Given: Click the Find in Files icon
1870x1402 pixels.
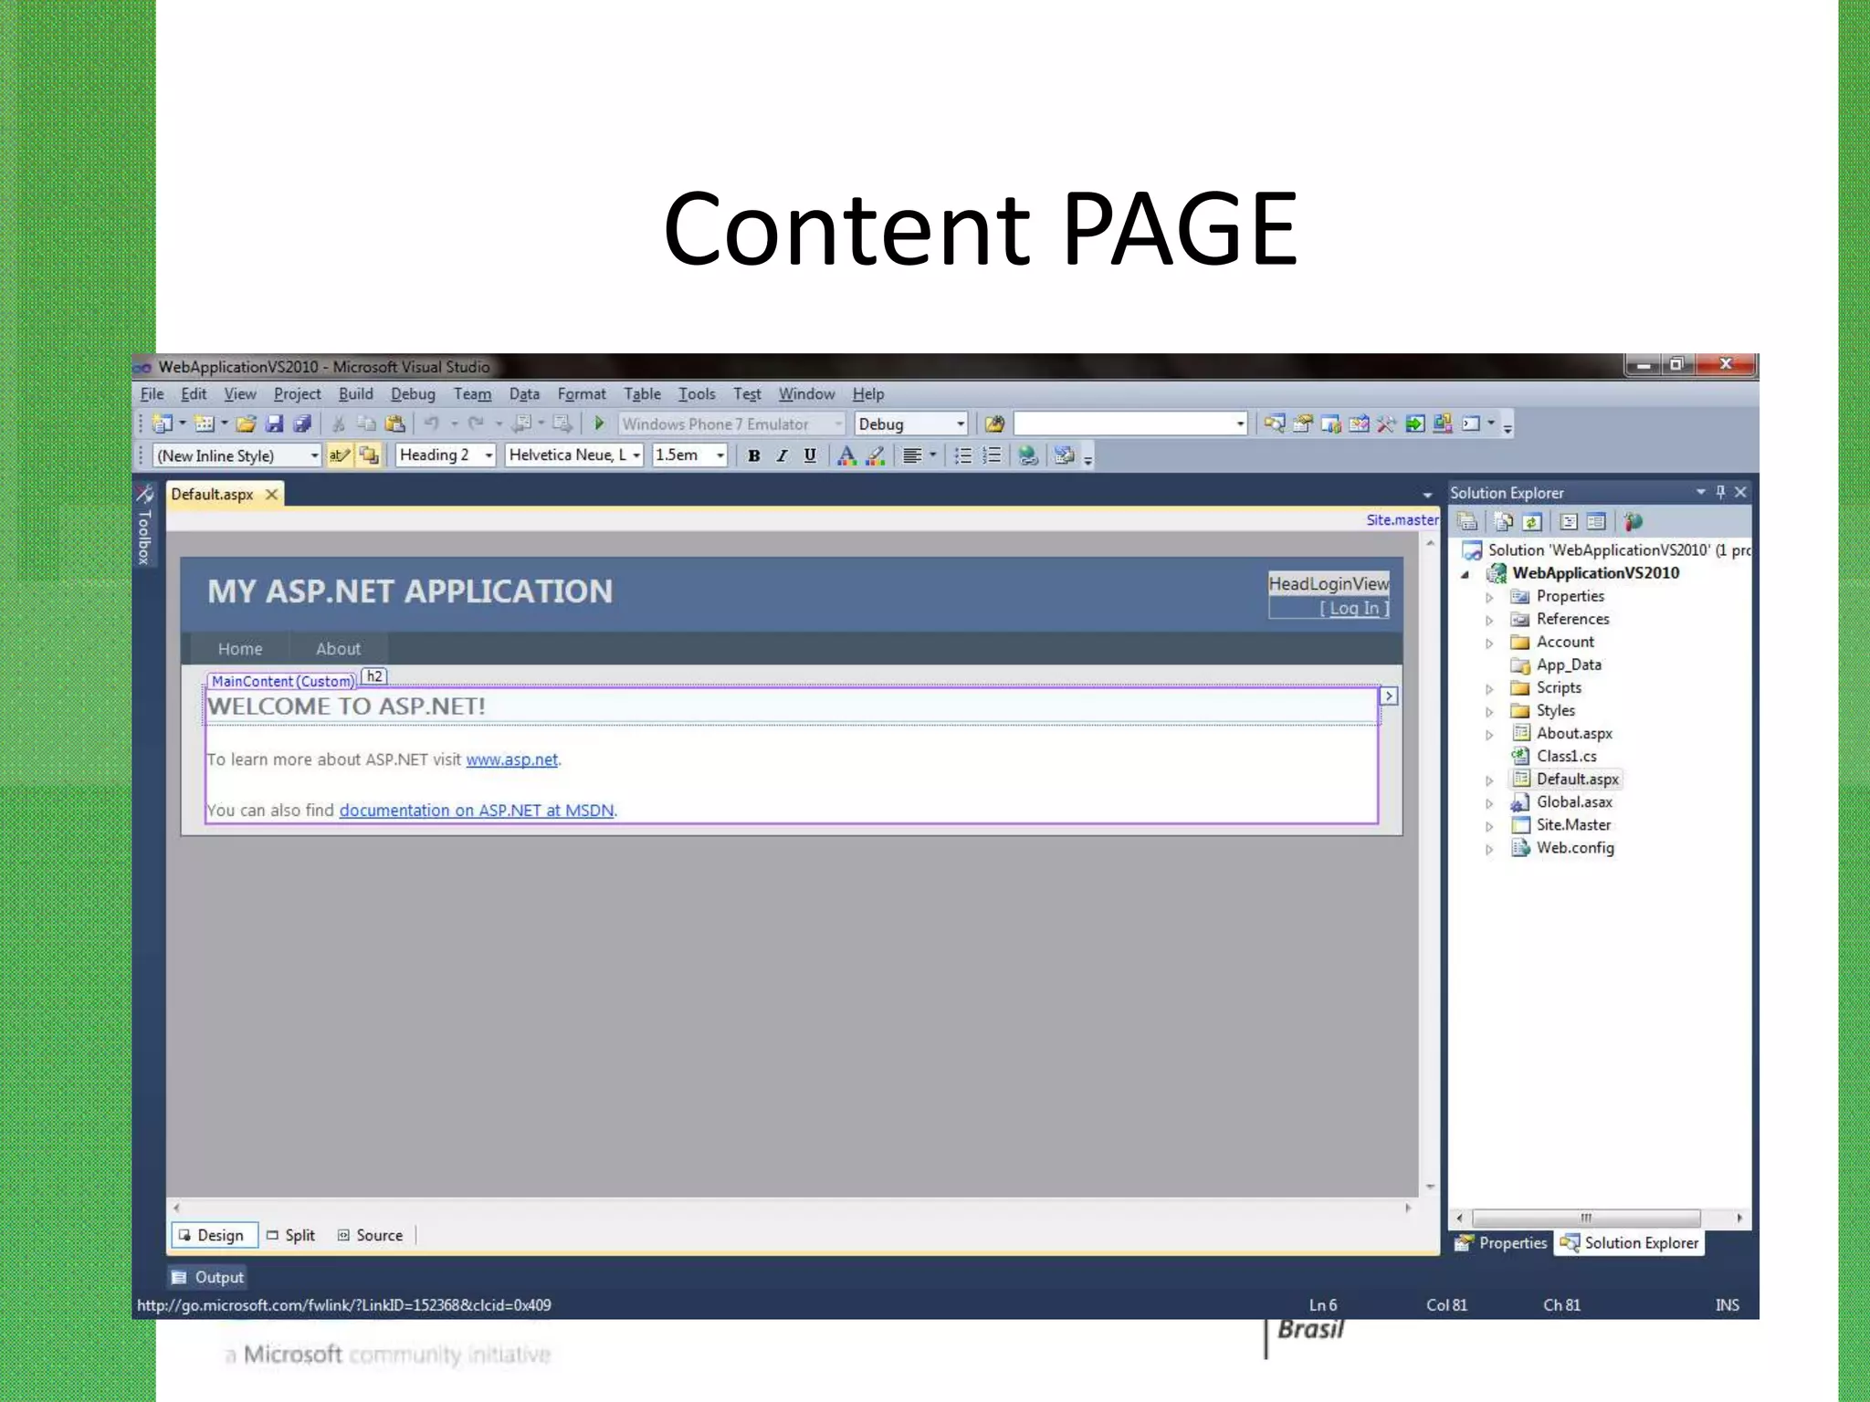Looking at the screenshot, I should point(994,424).
